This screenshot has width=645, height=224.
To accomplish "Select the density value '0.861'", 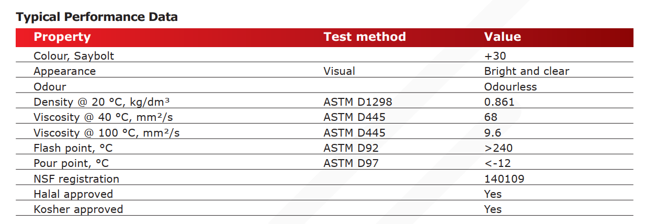I will coord(500,102).
